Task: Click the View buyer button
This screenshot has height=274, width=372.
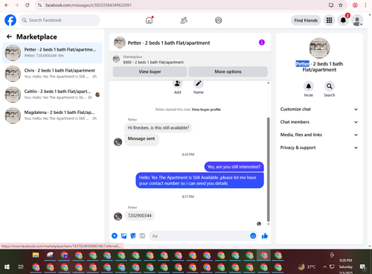Action: (150, 71)
